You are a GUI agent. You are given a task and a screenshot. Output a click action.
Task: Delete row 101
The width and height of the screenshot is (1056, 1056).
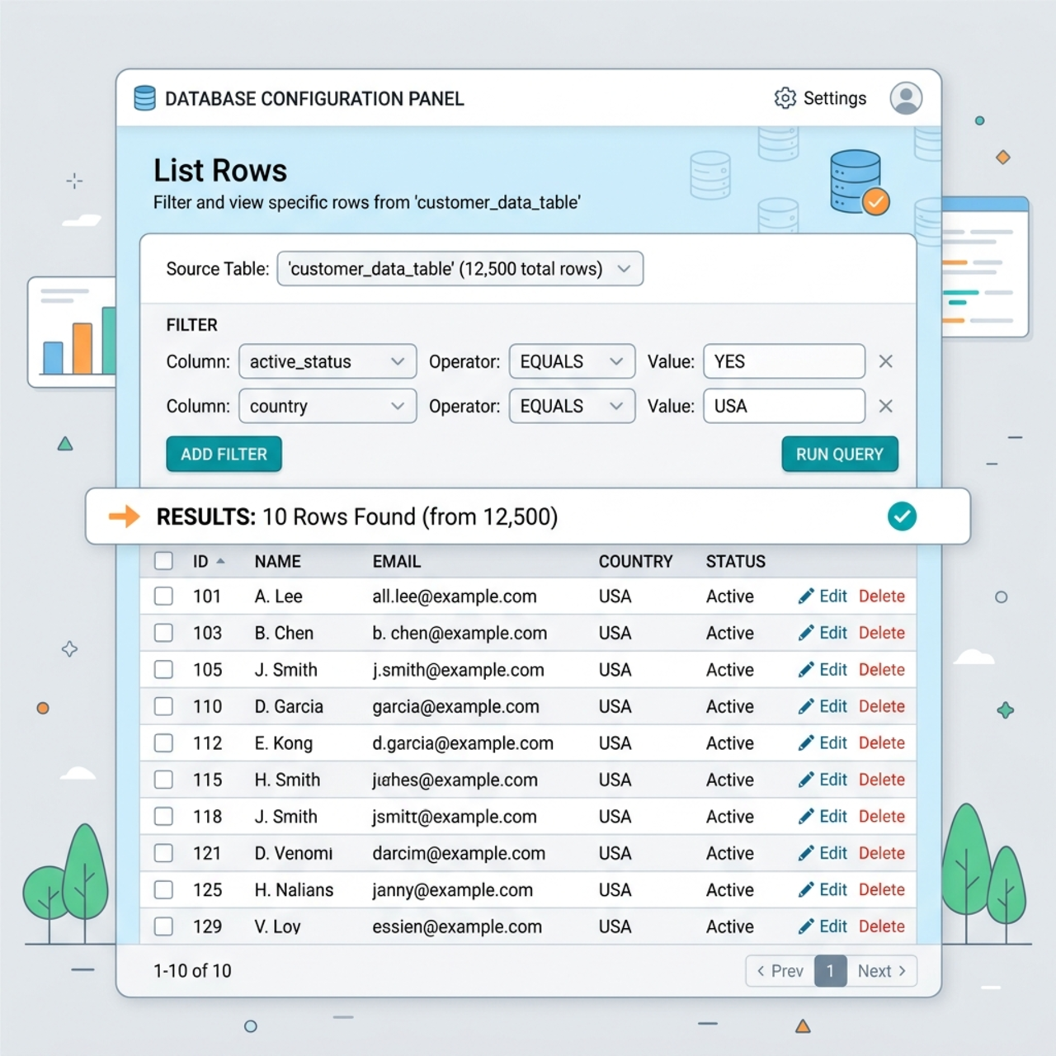point(882,596)
